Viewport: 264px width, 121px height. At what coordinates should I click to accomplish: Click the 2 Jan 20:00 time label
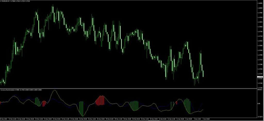tap(206, 119)
